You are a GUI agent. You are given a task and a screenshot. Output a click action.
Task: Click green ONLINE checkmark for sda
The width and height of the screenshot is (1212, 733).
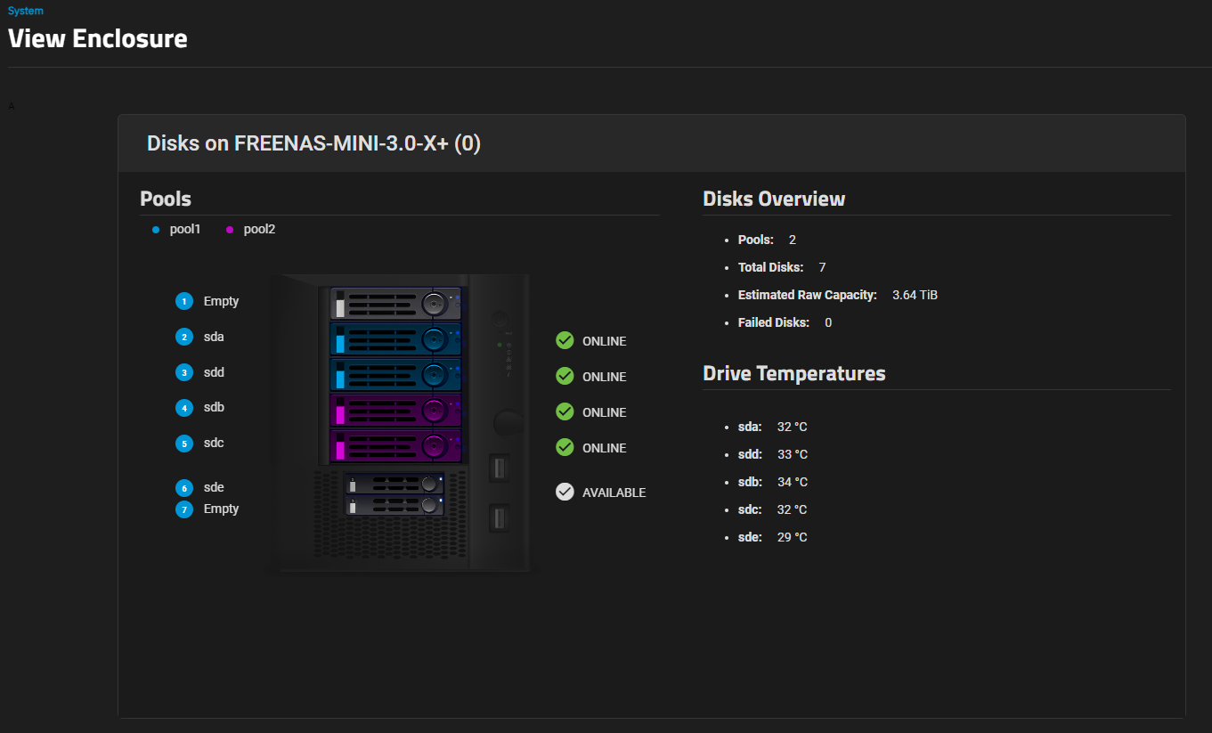click(565, 341)
